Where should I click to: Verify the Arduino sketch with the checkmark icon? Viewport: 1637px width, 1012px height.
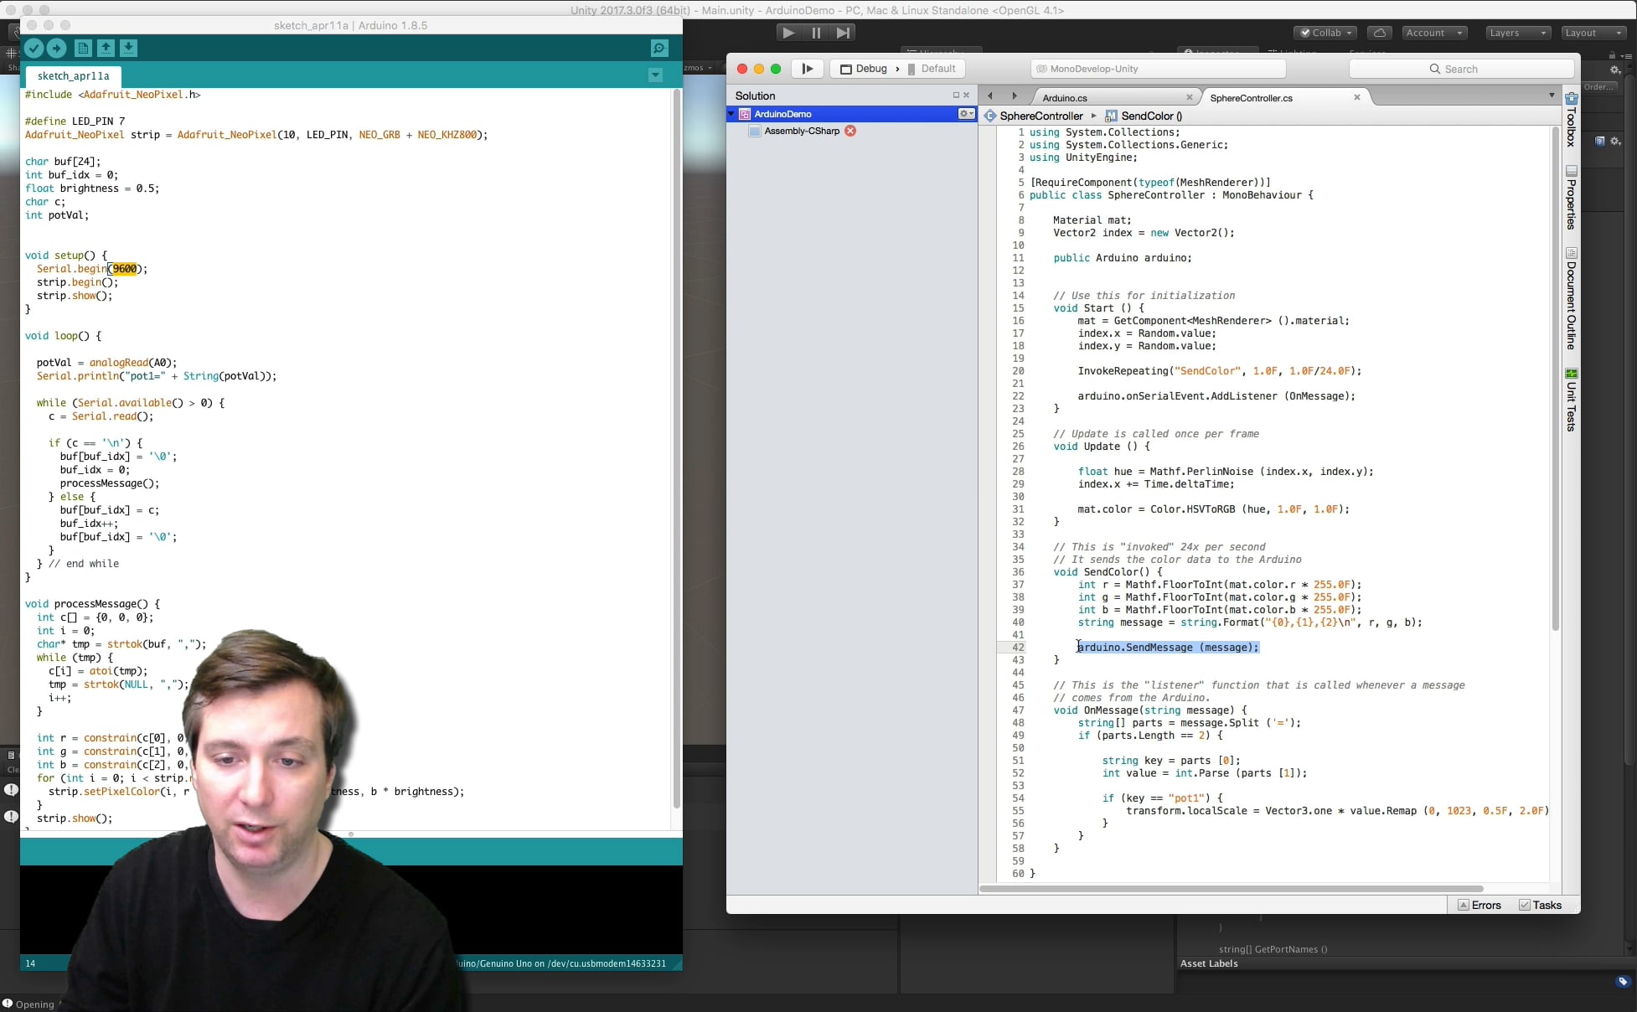click(x=34, y=49)
